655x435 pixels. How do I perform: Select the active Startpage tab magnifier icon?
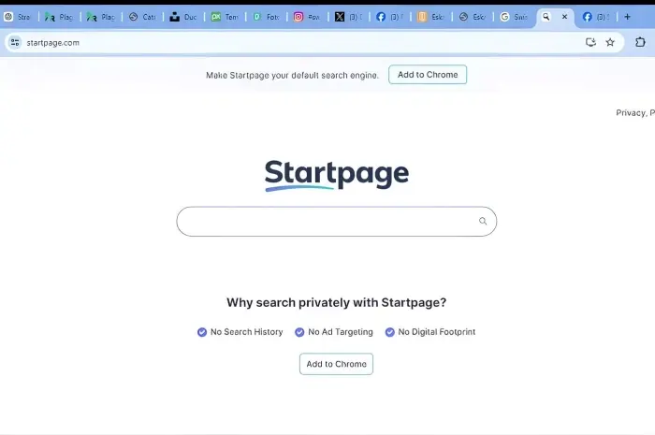(x=546, y=17)
